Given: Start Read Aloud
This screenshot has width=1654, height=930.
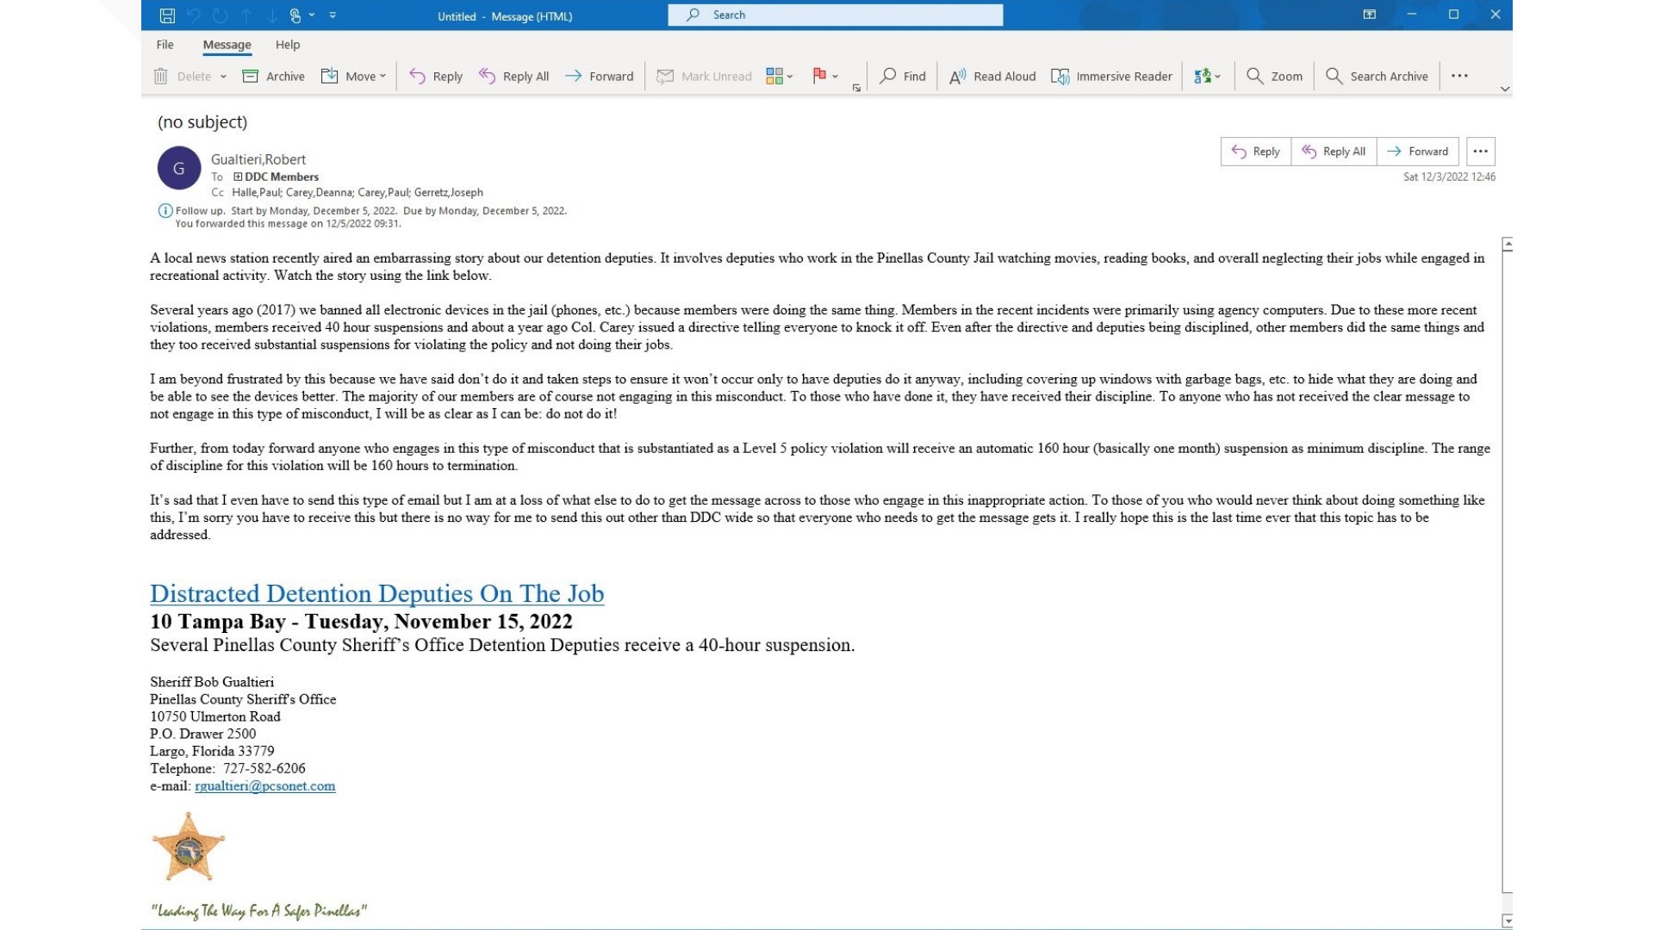Looking at the screenshot, I should [x=992, y=76].
